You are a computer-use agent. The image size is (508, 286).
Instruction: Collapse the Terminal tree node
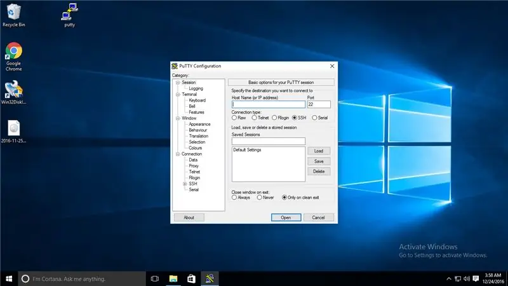(178, 94)
